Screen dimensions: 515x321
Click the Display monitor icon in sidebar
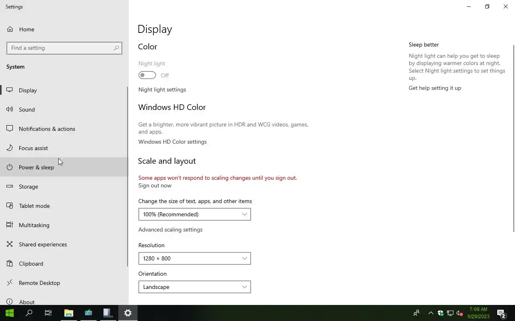tap(10, 90)
